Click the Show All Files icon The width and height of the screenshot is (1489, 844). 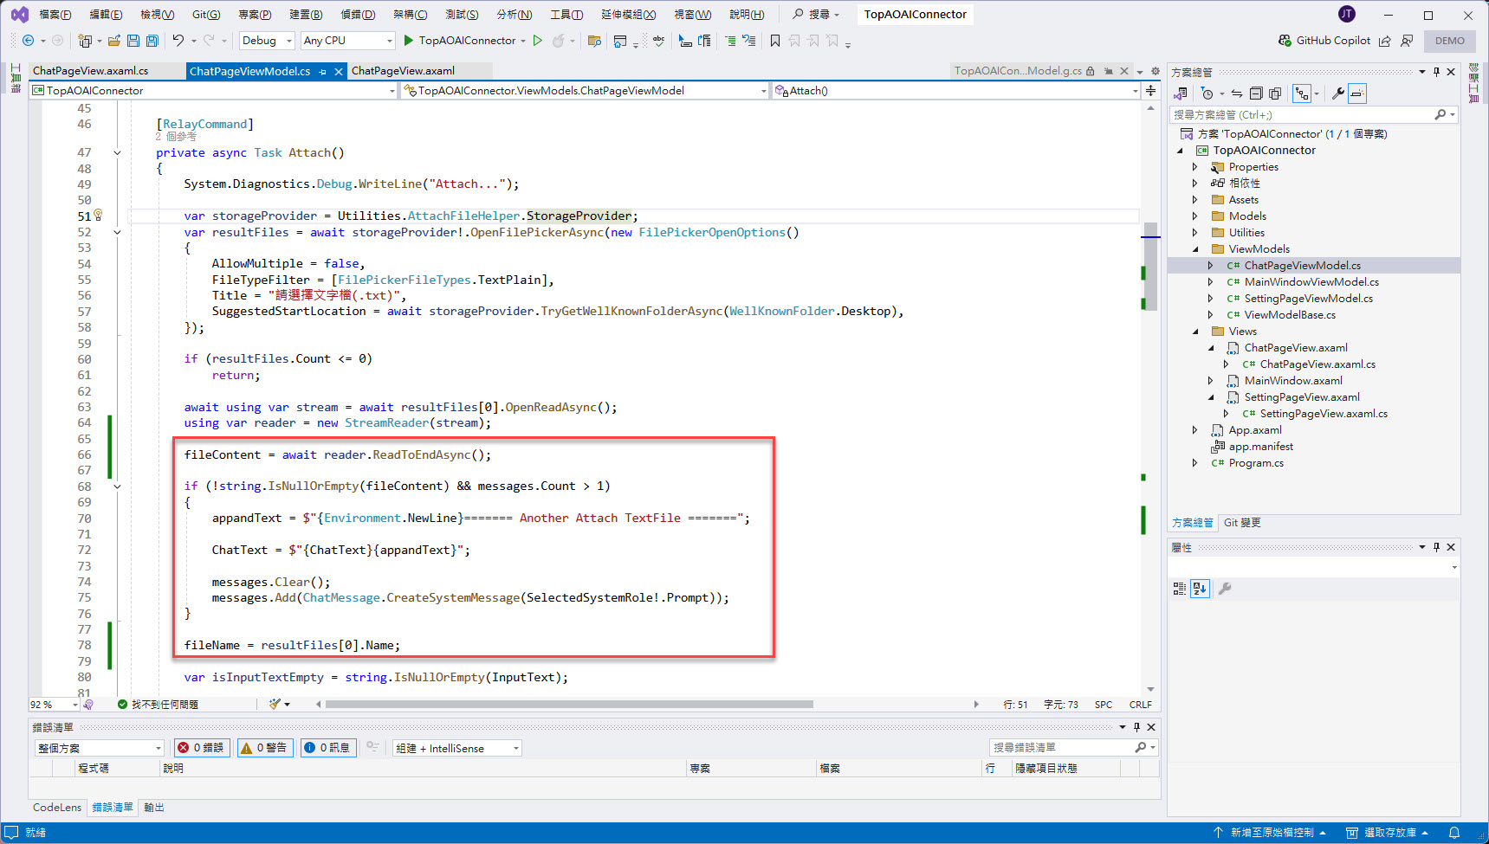(x=1275, y=93)
